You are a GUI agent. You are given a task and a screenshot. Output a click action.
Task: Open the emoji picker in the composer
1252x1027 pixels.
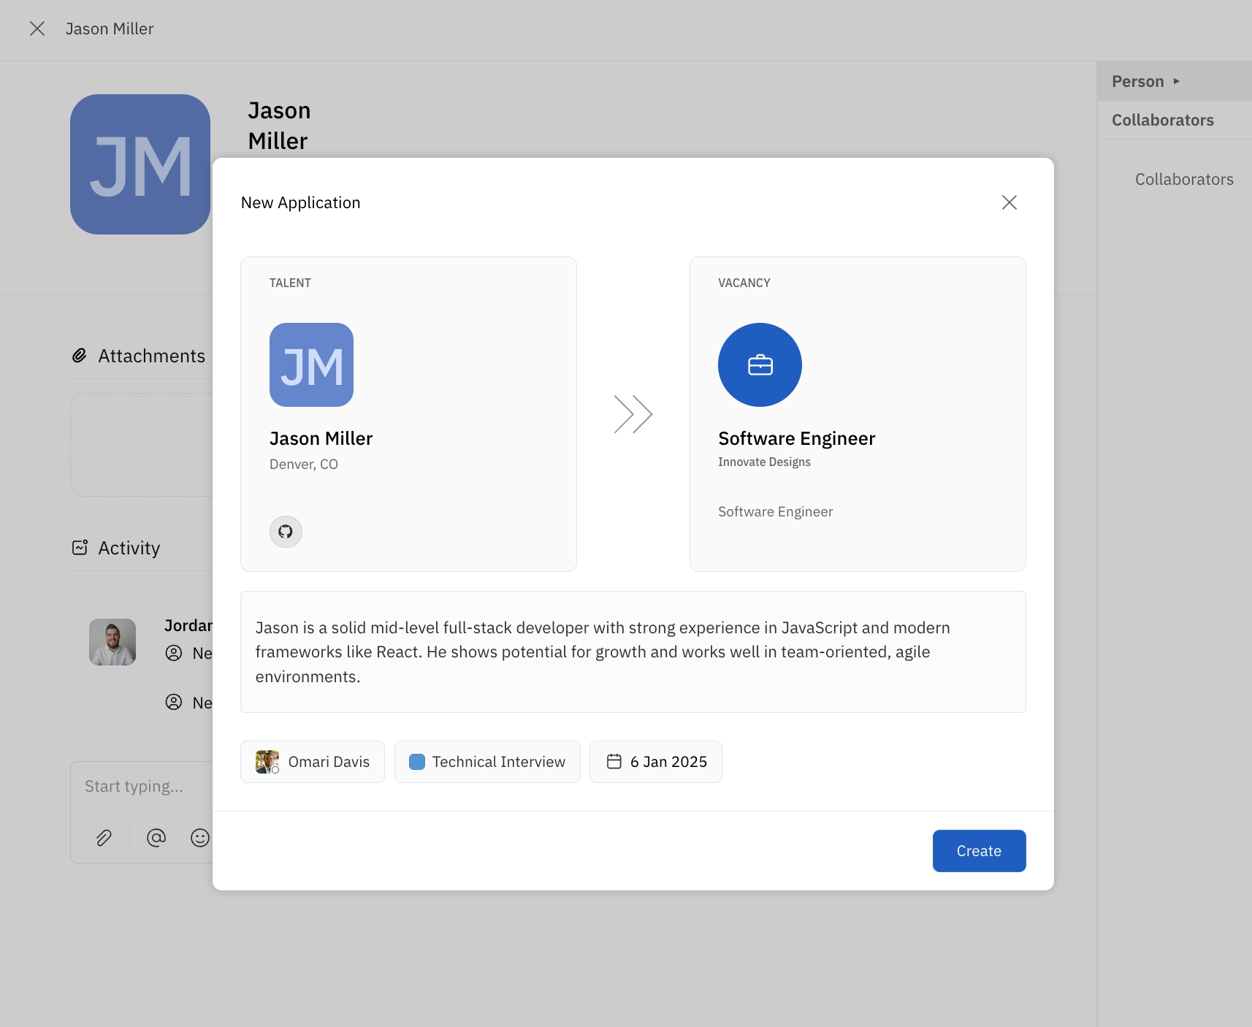tap(199, 838)
